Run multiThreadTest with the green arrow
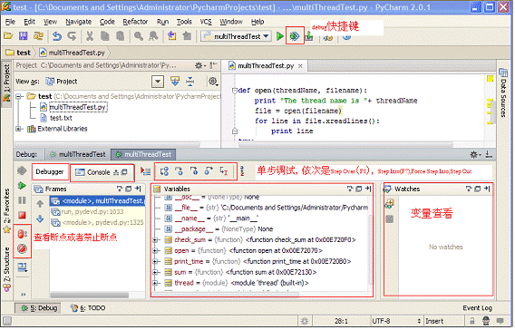515x330 pixels. (280, 36)
